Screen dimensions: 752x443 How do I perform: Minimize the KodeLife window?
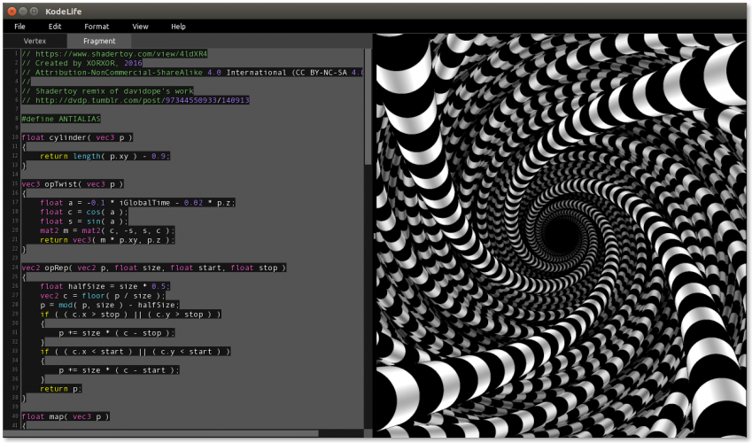click(22, 11)
